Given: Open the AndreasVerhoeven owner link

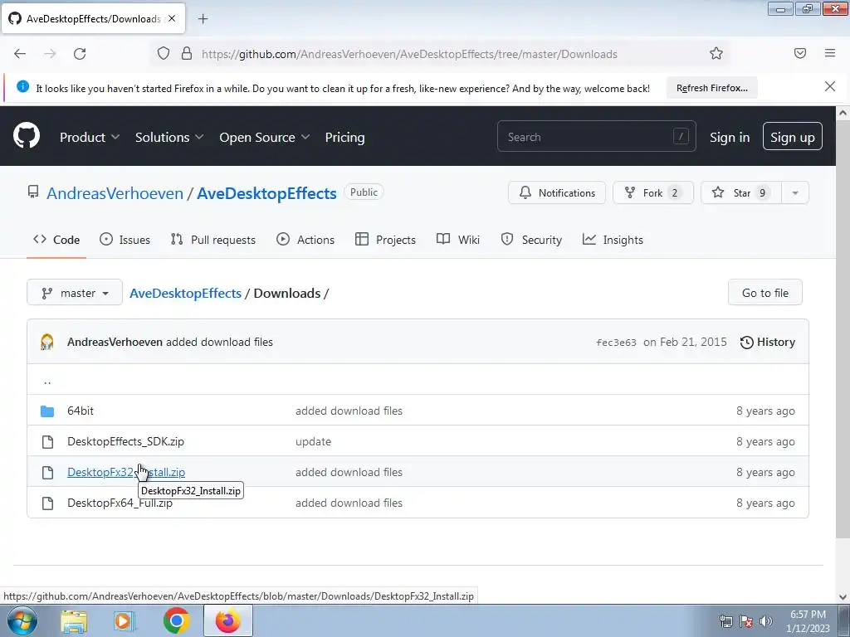Looking at the screenshot, I should click(115, 193).
